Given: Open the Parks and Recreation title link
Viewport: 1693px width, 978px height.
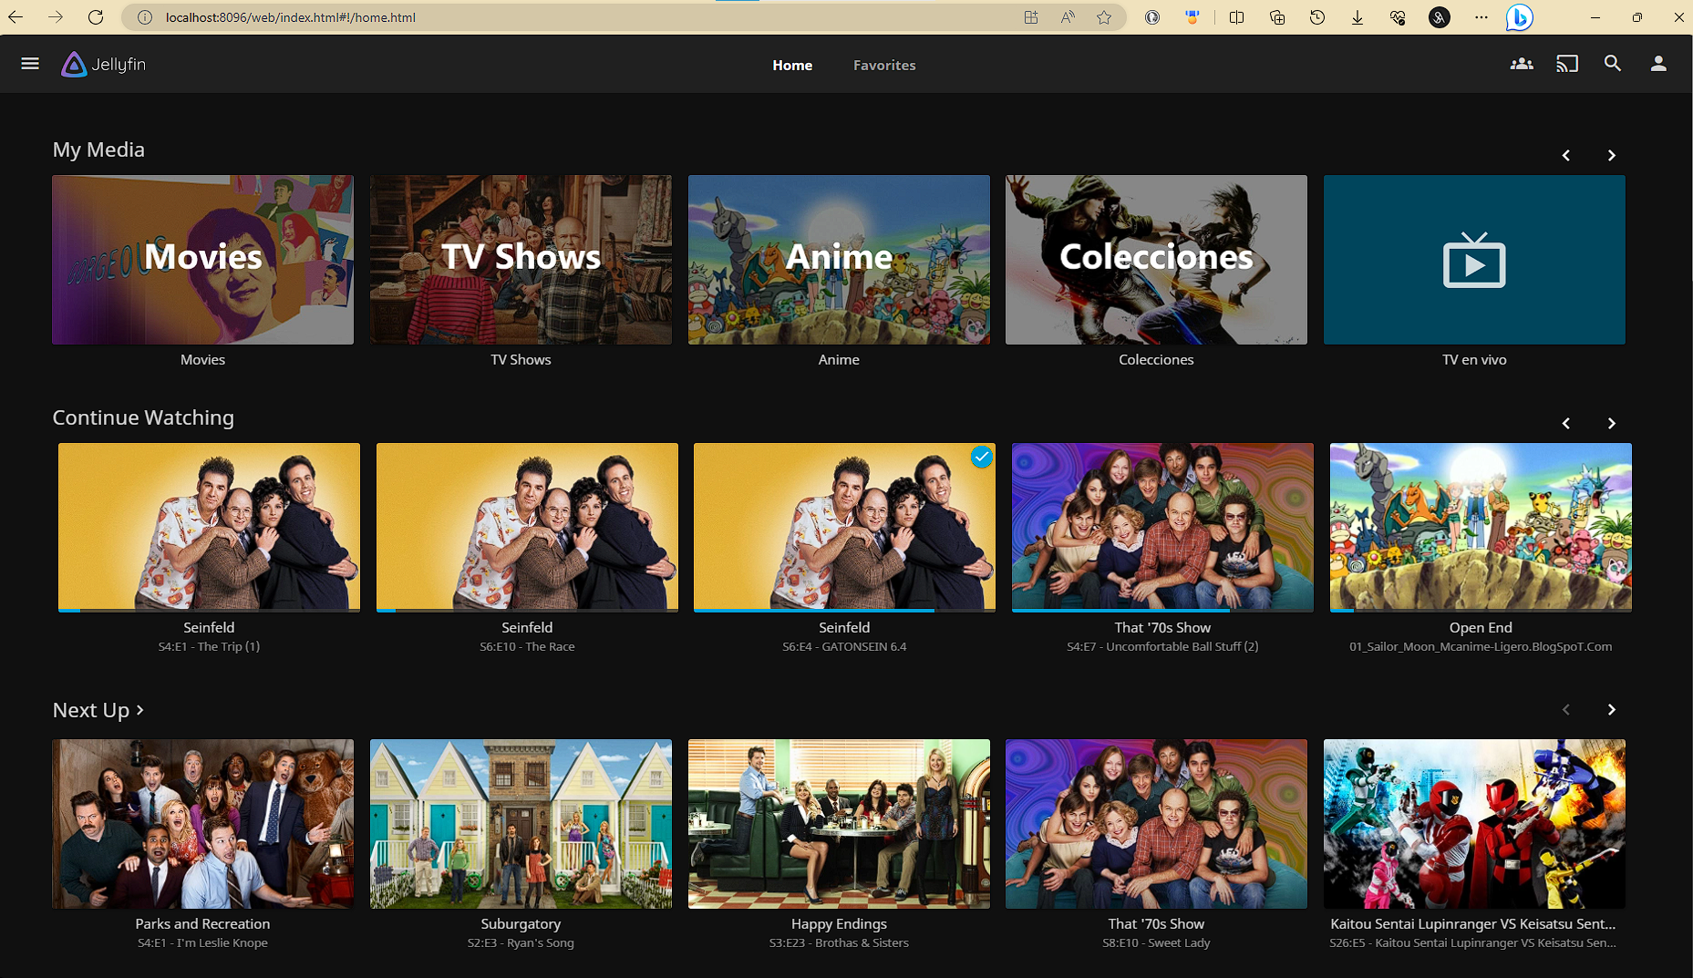Looking at the screenshot, I should (x=202, y=923).
